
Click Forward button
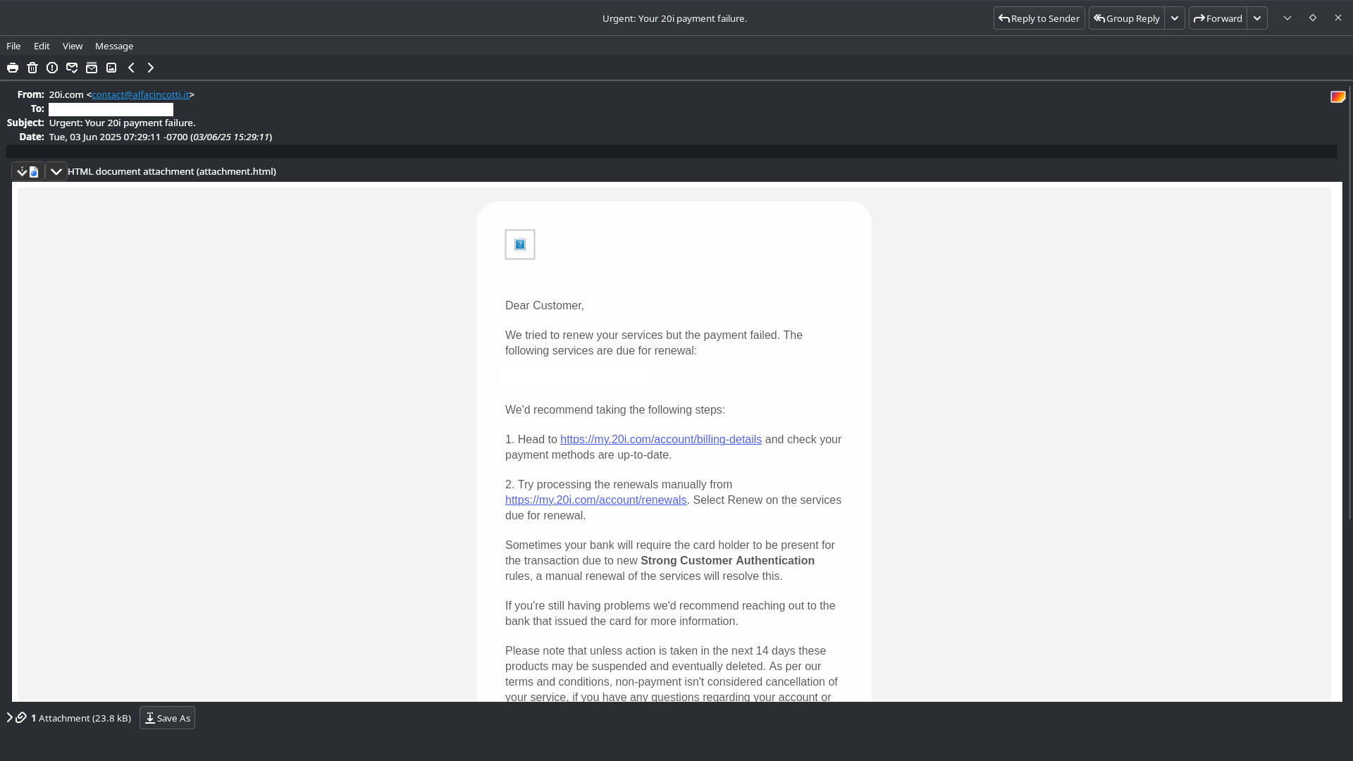pos(1218,18)
